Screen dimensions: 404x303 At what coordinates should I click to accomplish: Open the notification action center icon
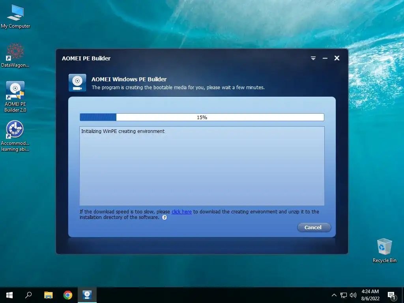pos(392,295)
